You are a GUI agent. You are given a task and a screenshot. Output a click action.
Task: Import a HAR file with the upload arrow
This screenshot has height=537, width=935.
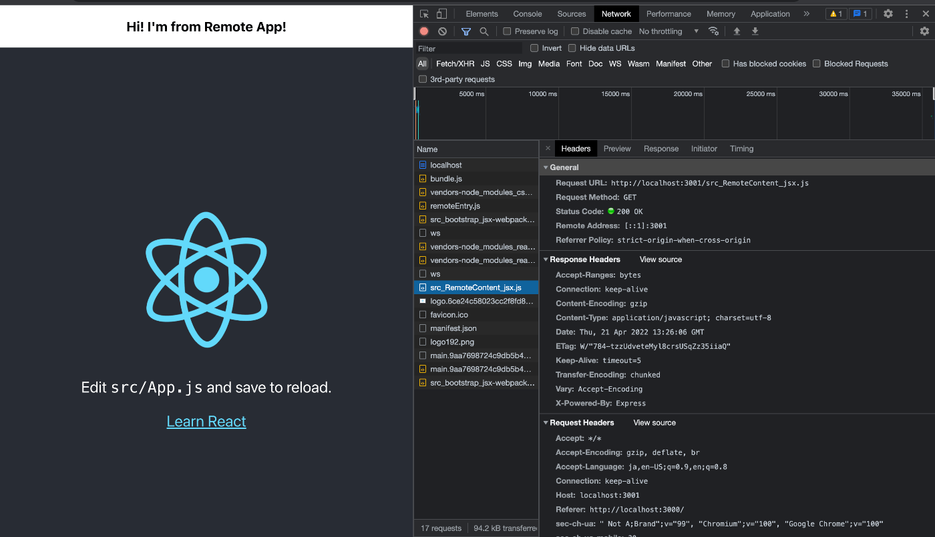[x=737, y=31]
